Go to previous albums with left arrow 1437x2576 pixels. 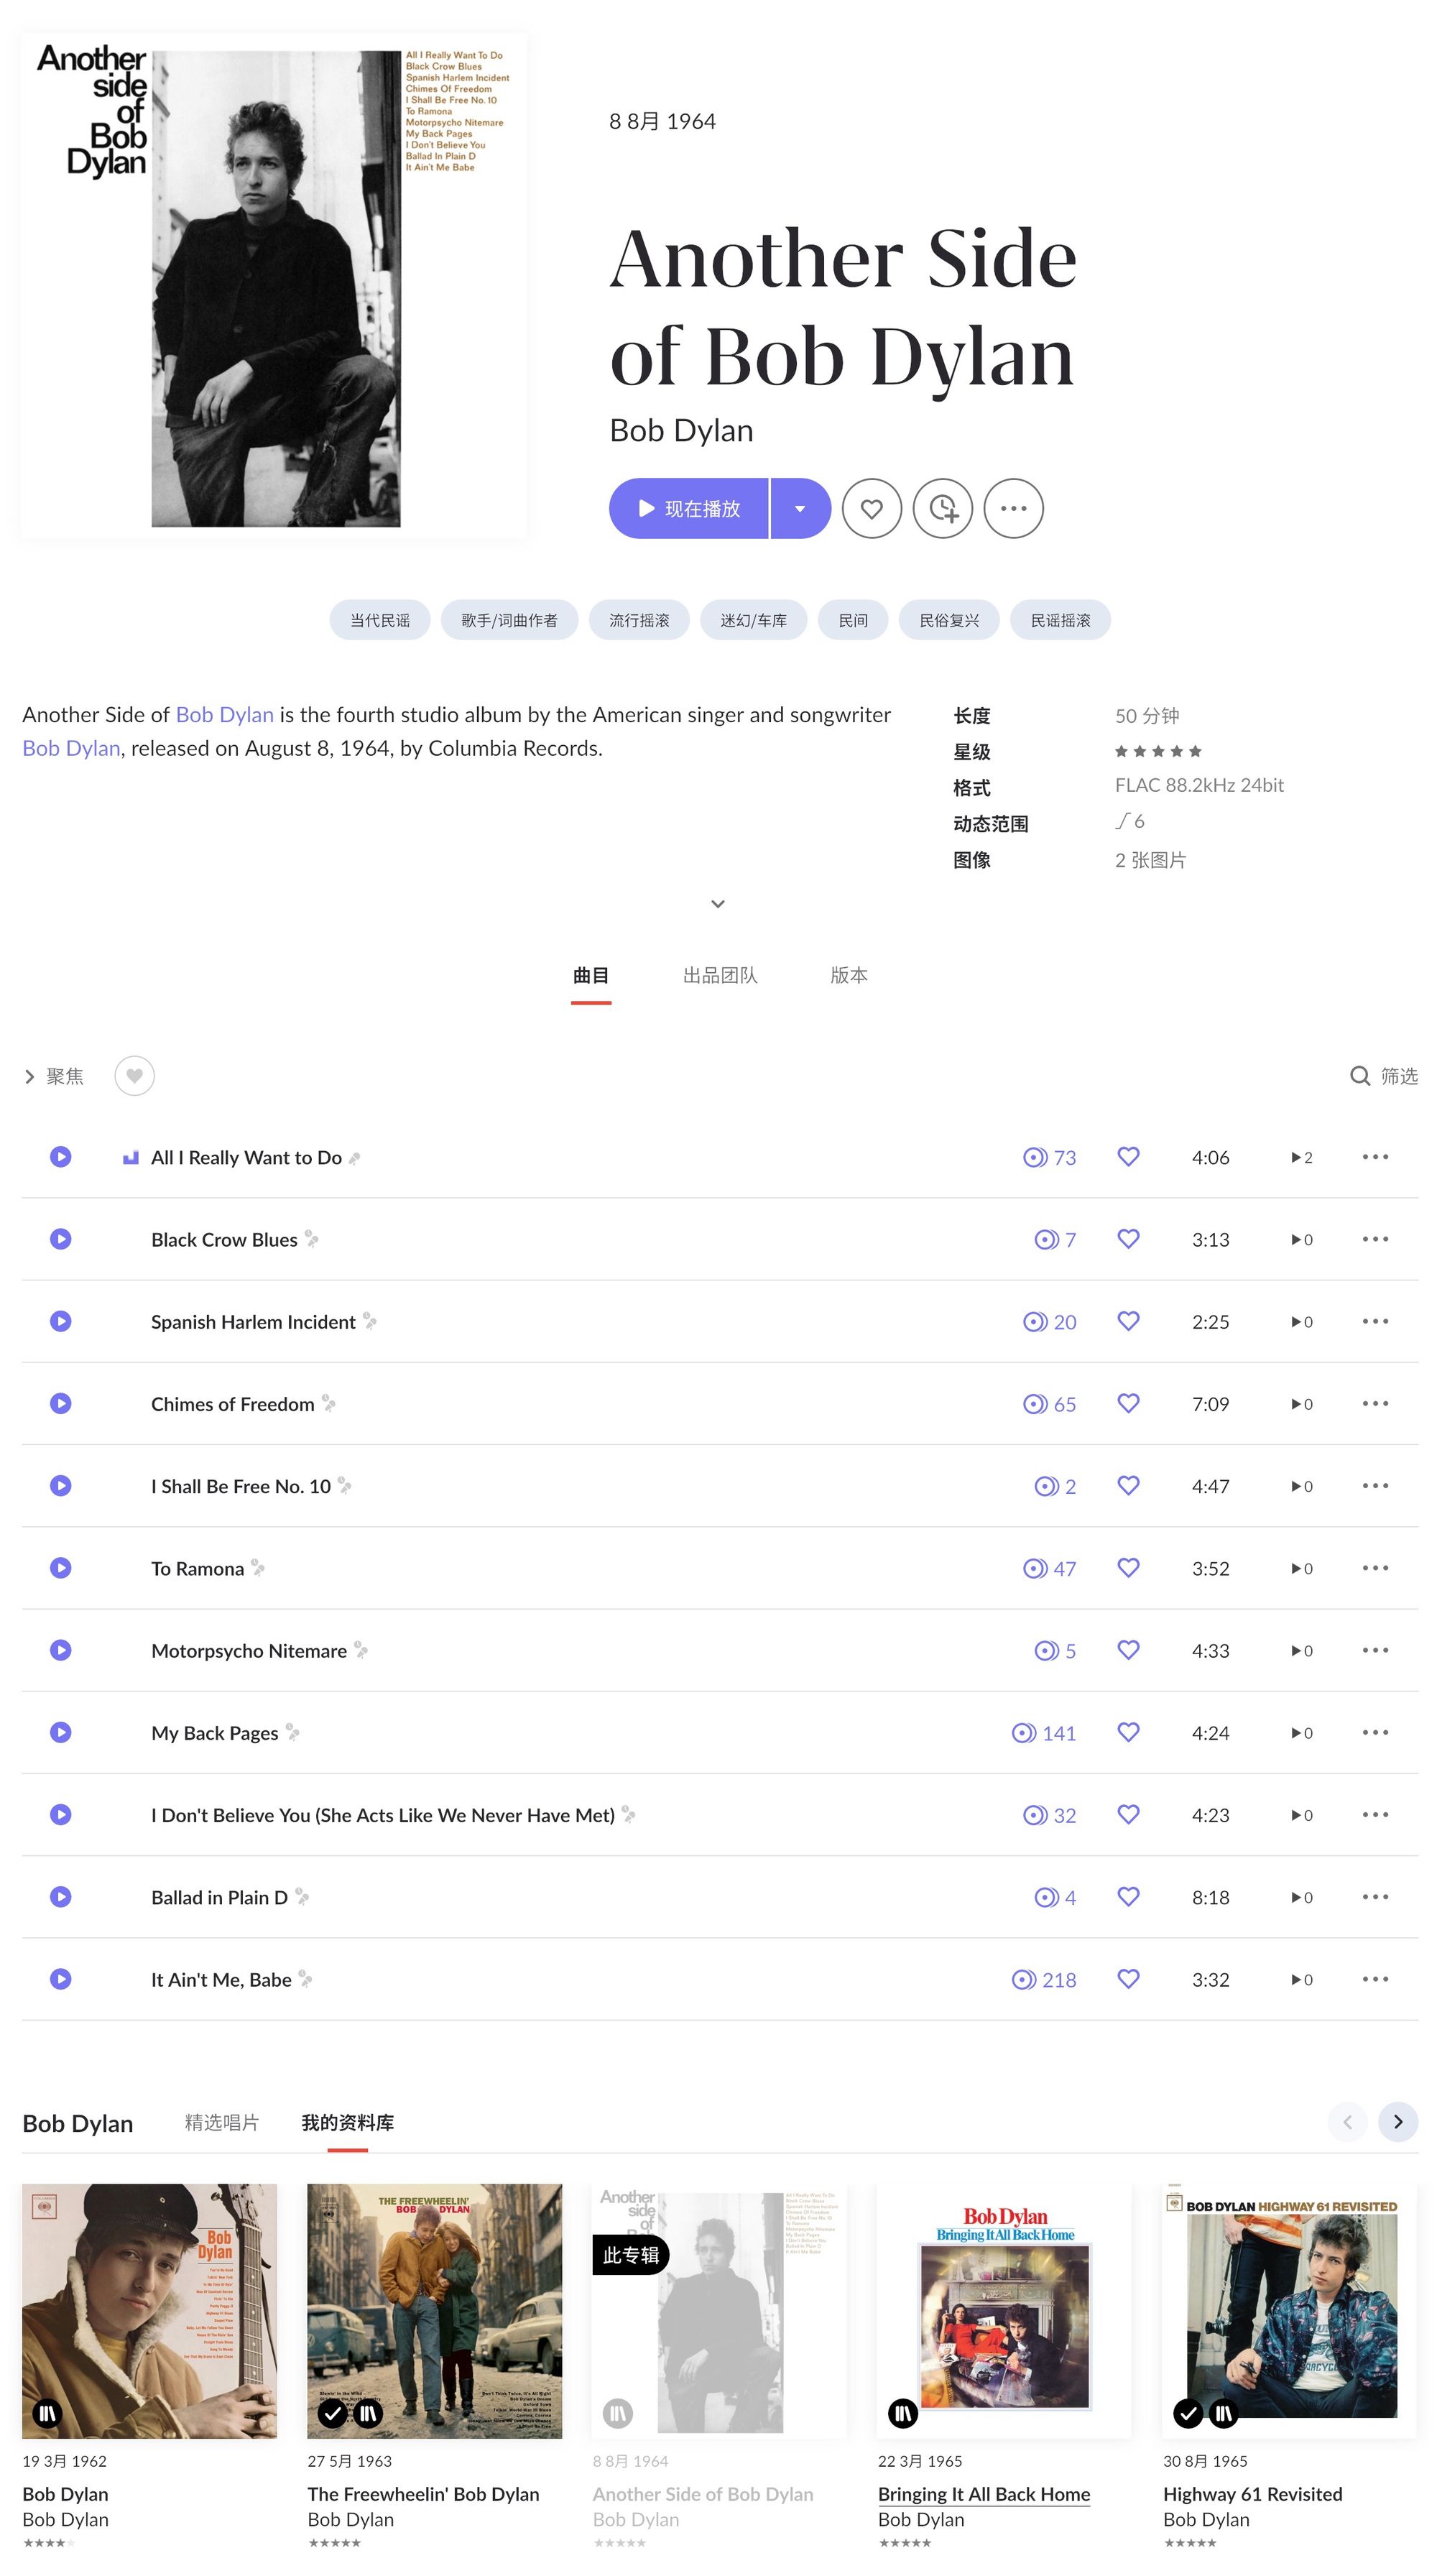[1347, 2122]
